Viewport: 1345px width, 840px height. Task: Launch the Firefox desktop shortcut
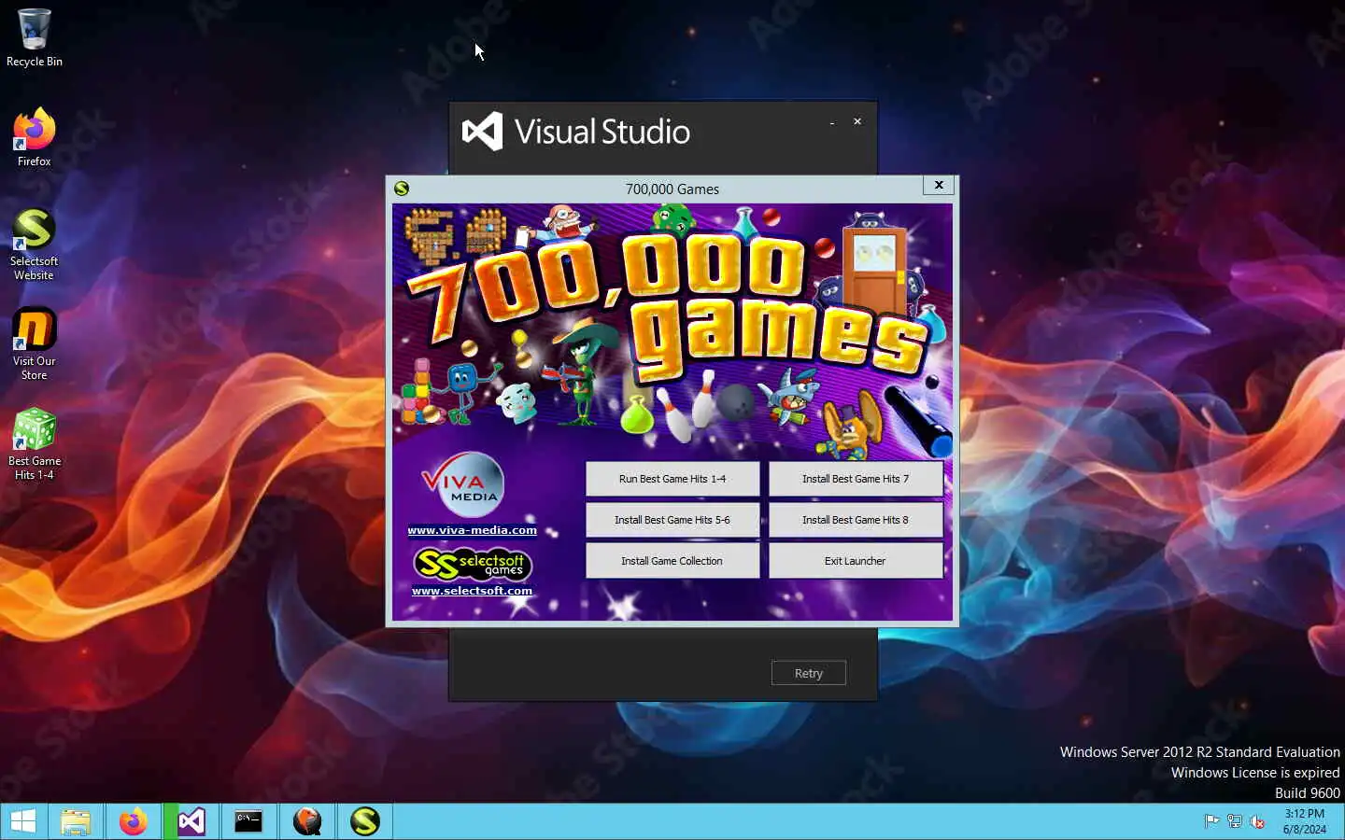point(34,137)
